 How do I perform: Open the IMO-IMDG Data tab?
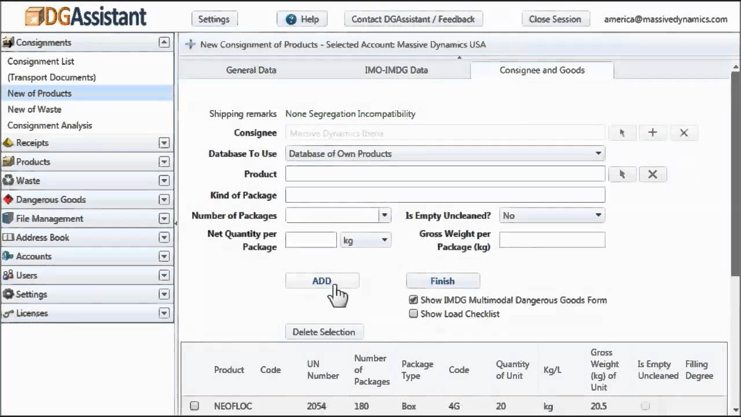point(396,70)
